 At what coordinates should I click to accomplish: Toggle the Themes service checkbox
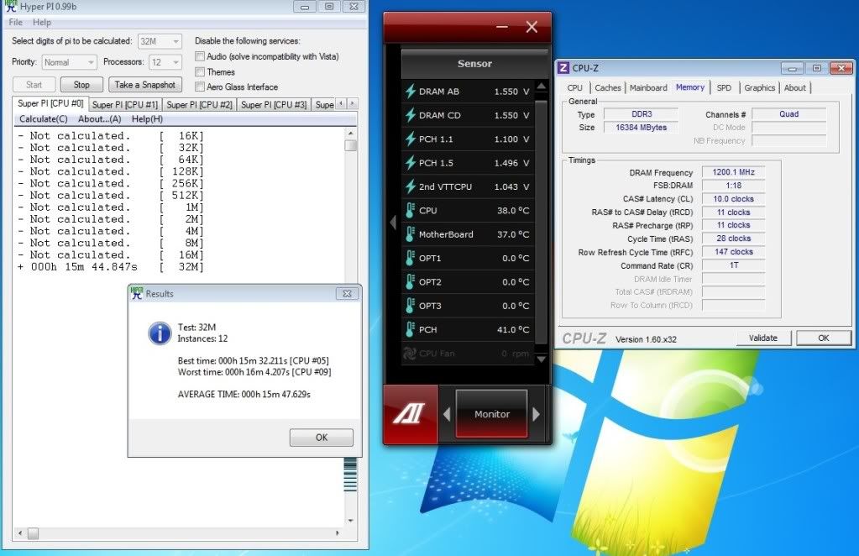point(200,71)
